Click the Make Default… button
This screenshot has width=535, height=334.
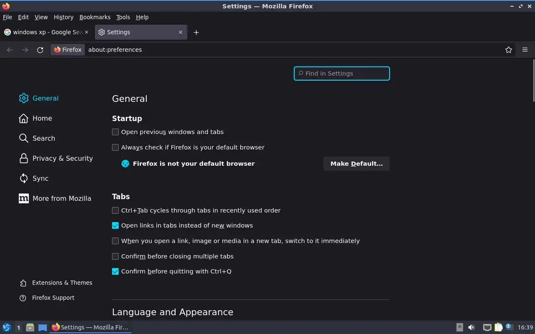(x=357, y=164)
